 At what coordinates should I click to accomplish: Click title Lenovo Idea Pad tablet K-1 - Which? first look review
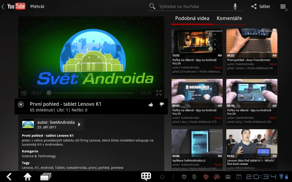(x=251, y=162)
